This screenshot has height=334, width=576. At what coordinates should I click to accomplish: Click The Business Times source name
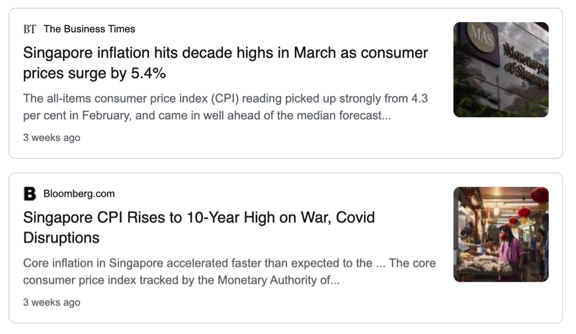click(89, 29)
